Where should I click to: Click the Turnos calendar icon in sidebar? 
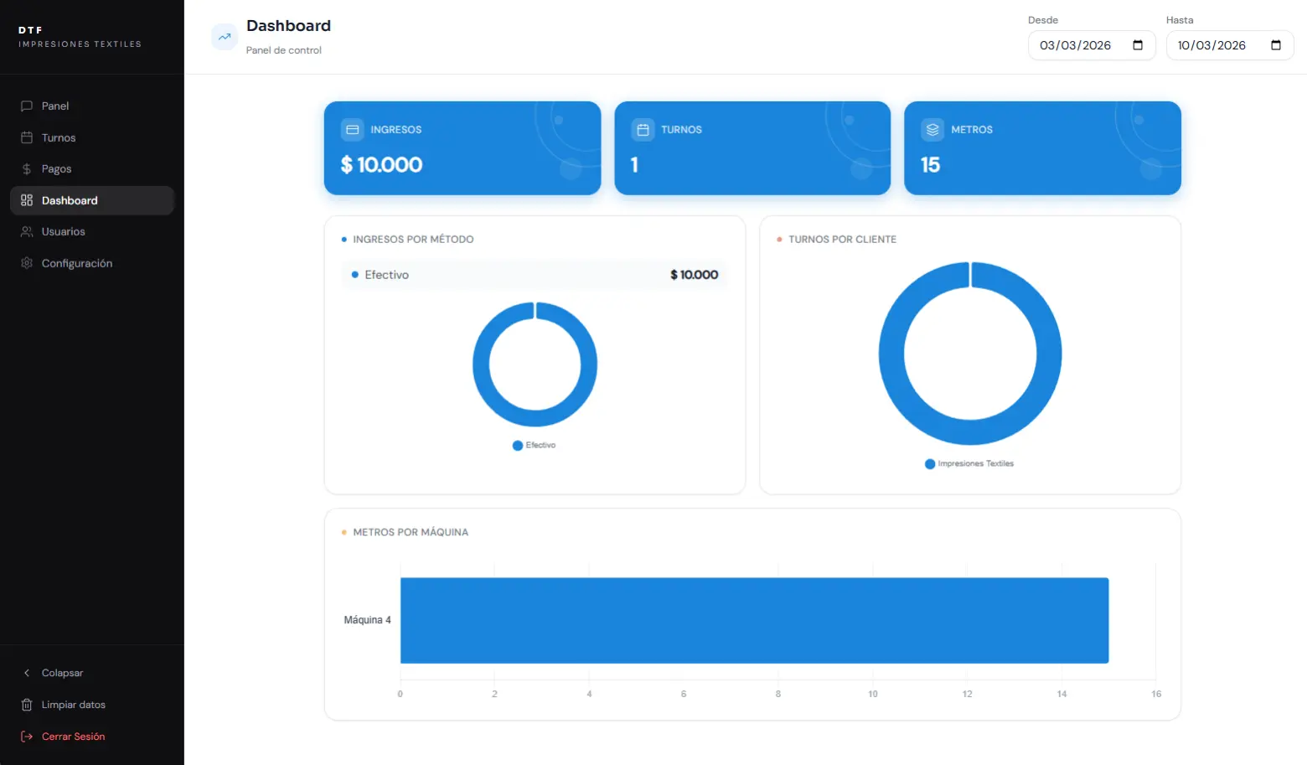(x=27, y=137)
